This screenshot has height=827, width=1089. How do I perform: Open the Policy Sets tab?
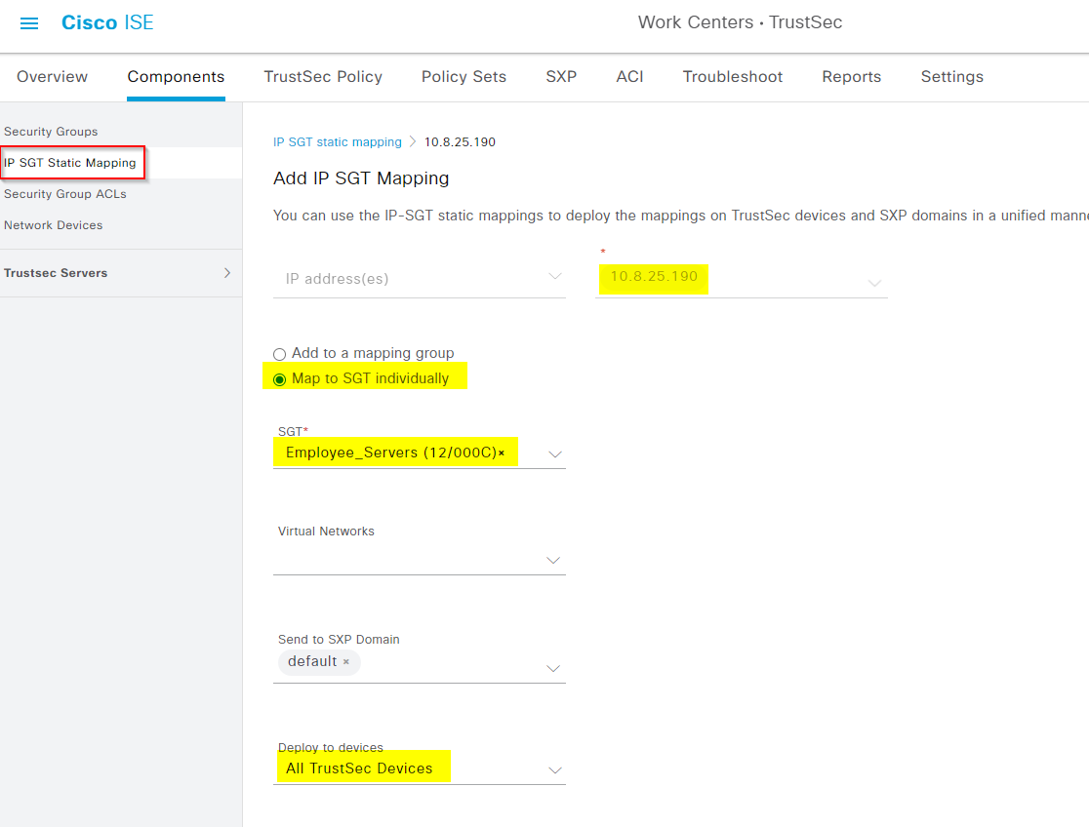pyautogui.click(x=464, y=76)
